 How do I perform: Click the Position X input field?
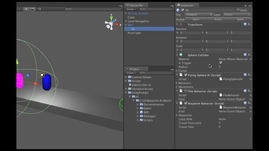click(x=190, y=33)
